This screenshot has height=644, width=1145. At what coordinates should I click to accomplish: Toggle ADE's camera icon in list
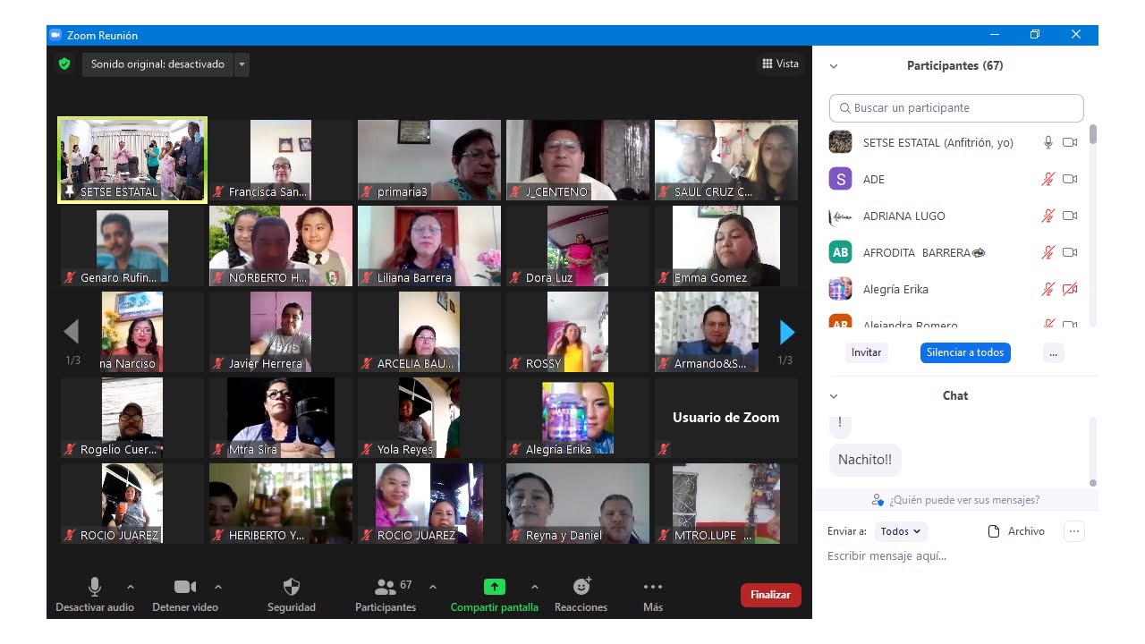1070,179
